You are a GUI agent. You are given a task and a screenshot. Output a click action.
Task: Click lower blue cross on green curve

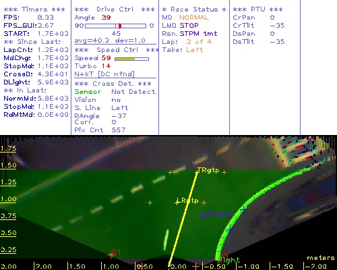click(230, 230)
